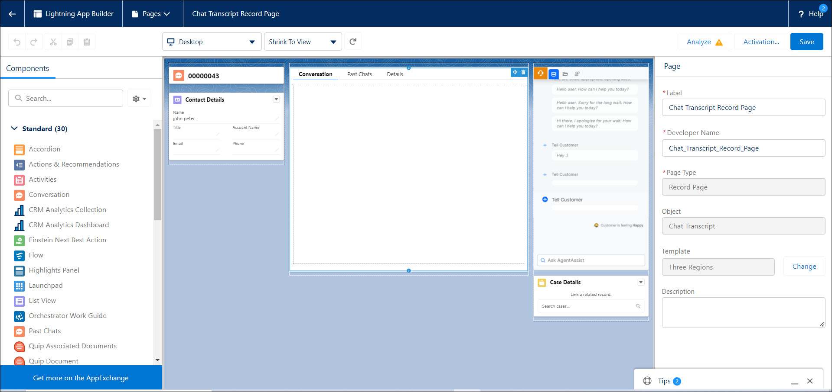
Task: Click inside the Description text area
Action: pyautogui.click(x=743, y=312)
